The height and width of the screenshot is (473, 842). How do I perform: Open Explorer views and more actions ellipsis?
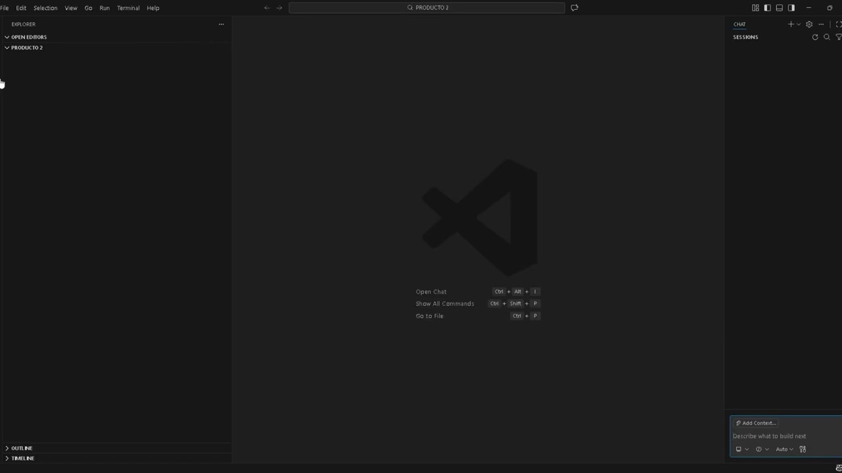tap(221, 24)
